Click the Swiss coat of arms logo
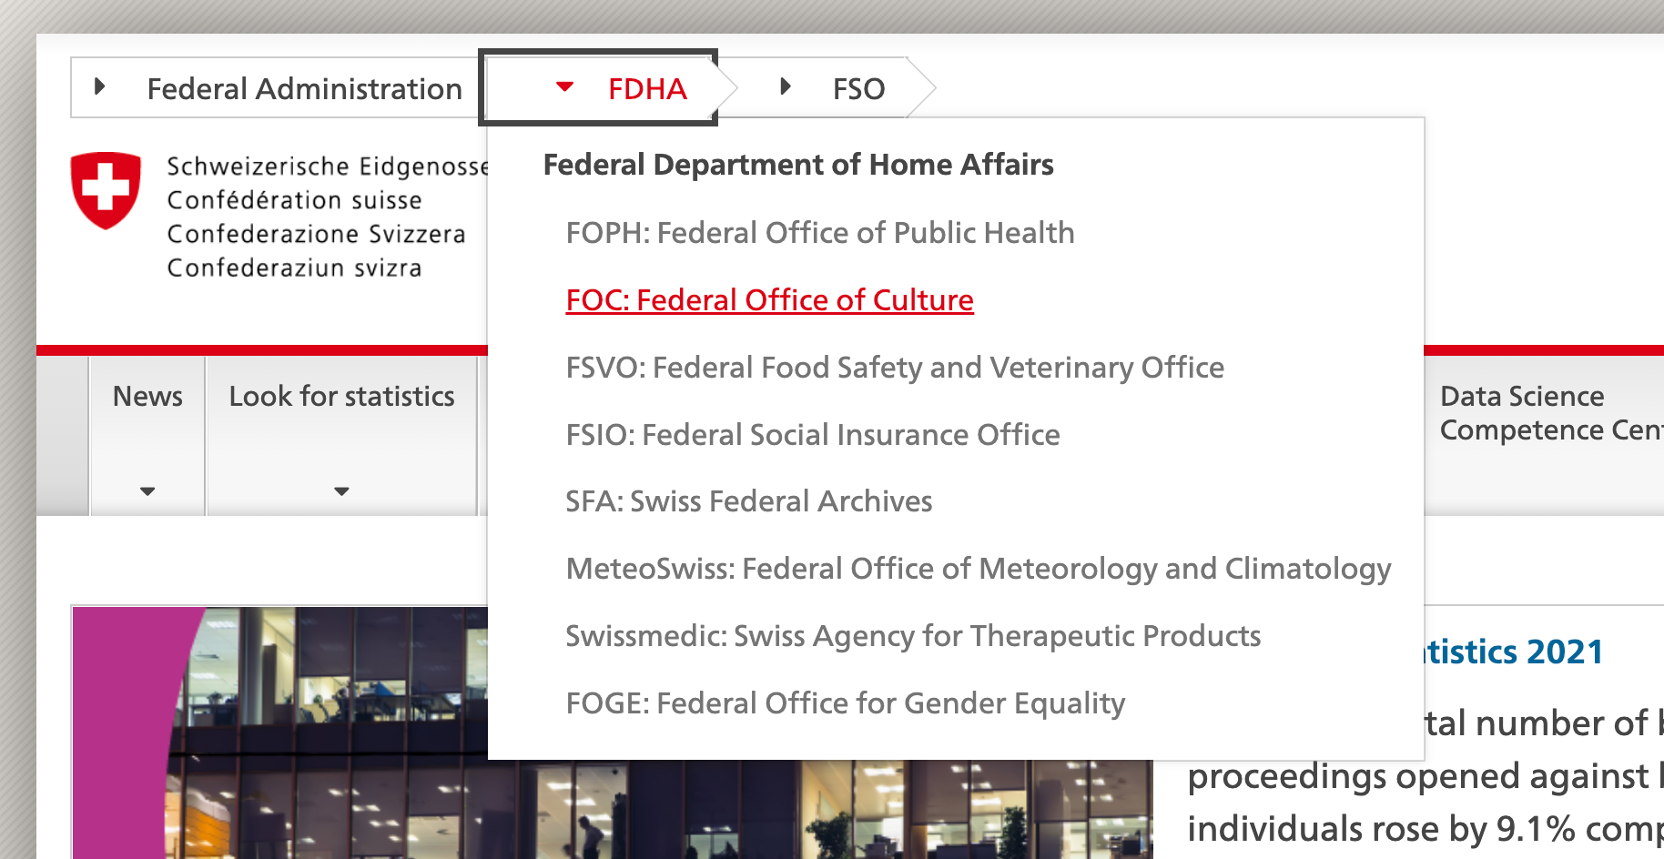This screenshot has height=859, width=1664. click(x=106, y=189)
